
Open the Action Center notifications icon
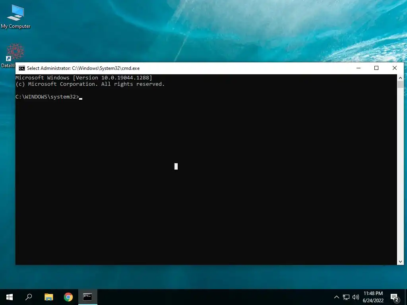[395, 297]
